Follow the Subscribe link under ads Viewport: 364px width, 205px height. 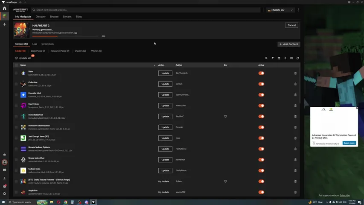pyautogui.click(x=345, y=196)
